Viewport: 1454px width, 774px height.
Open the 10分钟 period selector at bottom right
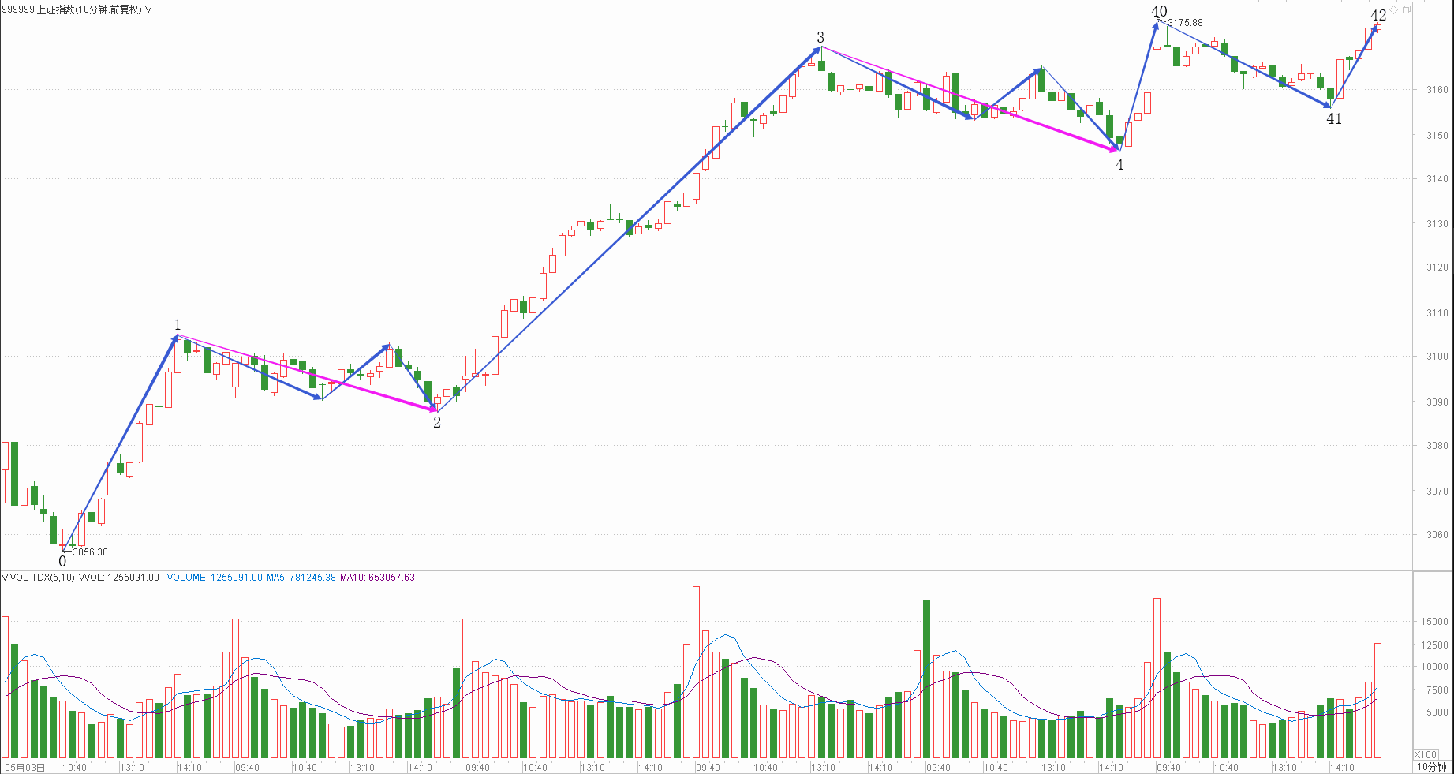pyautogui.click(x=1431, y=767)
